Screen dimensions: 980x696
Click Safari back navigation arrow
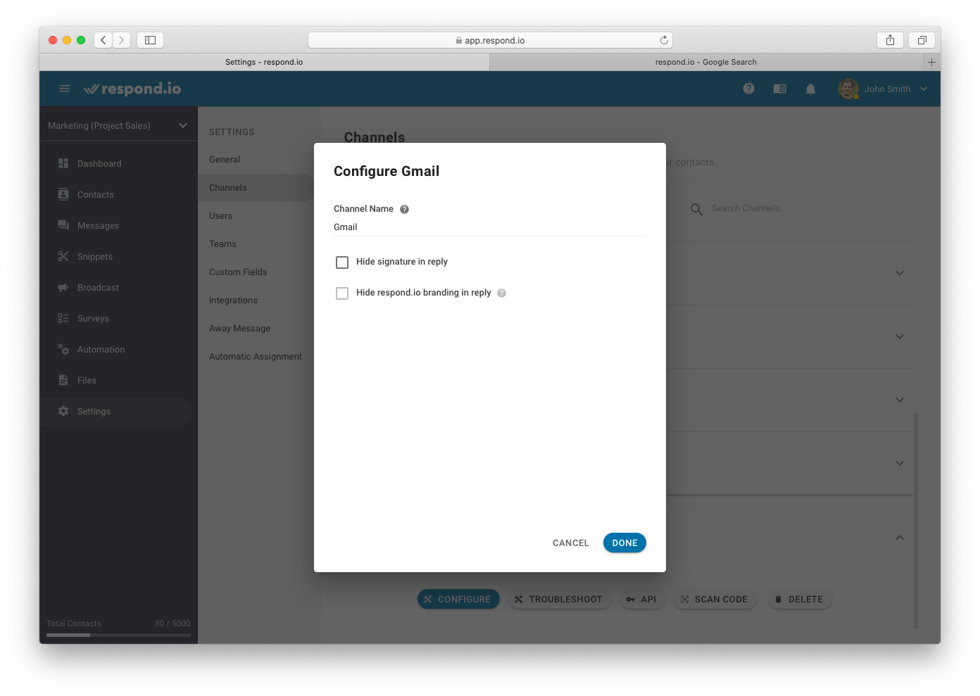103,40
